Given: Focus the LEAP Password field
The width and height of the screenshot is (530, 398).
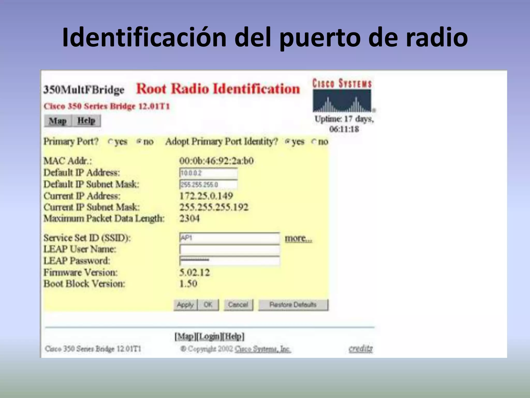Looking at the screenshot, I should 230,261.
